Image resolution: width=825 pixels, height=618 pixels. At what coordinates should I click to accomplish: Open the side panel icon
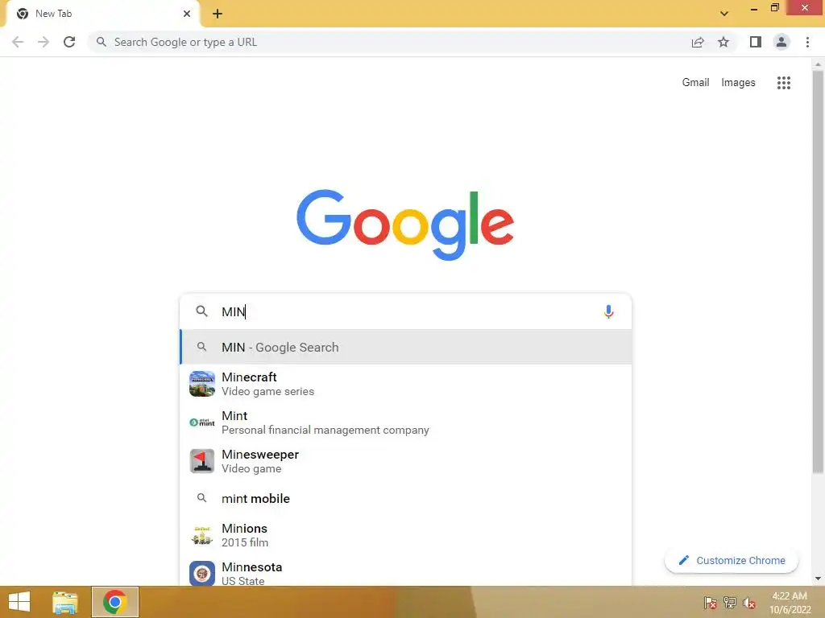(x=756, y=42)
